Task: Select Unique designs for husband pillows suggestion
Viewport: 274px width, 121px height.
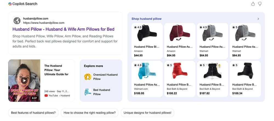Action: [147, 113]
